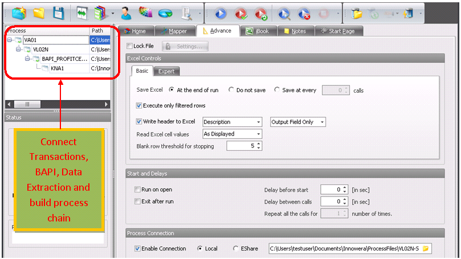Browse process file using folder icon
Image resolution: width=461 pixels, height=259 pixels.
425,249
